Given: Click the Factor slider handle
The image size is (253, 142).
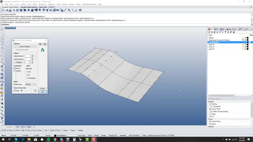Looking at the screenshot, I should point(22,91).
